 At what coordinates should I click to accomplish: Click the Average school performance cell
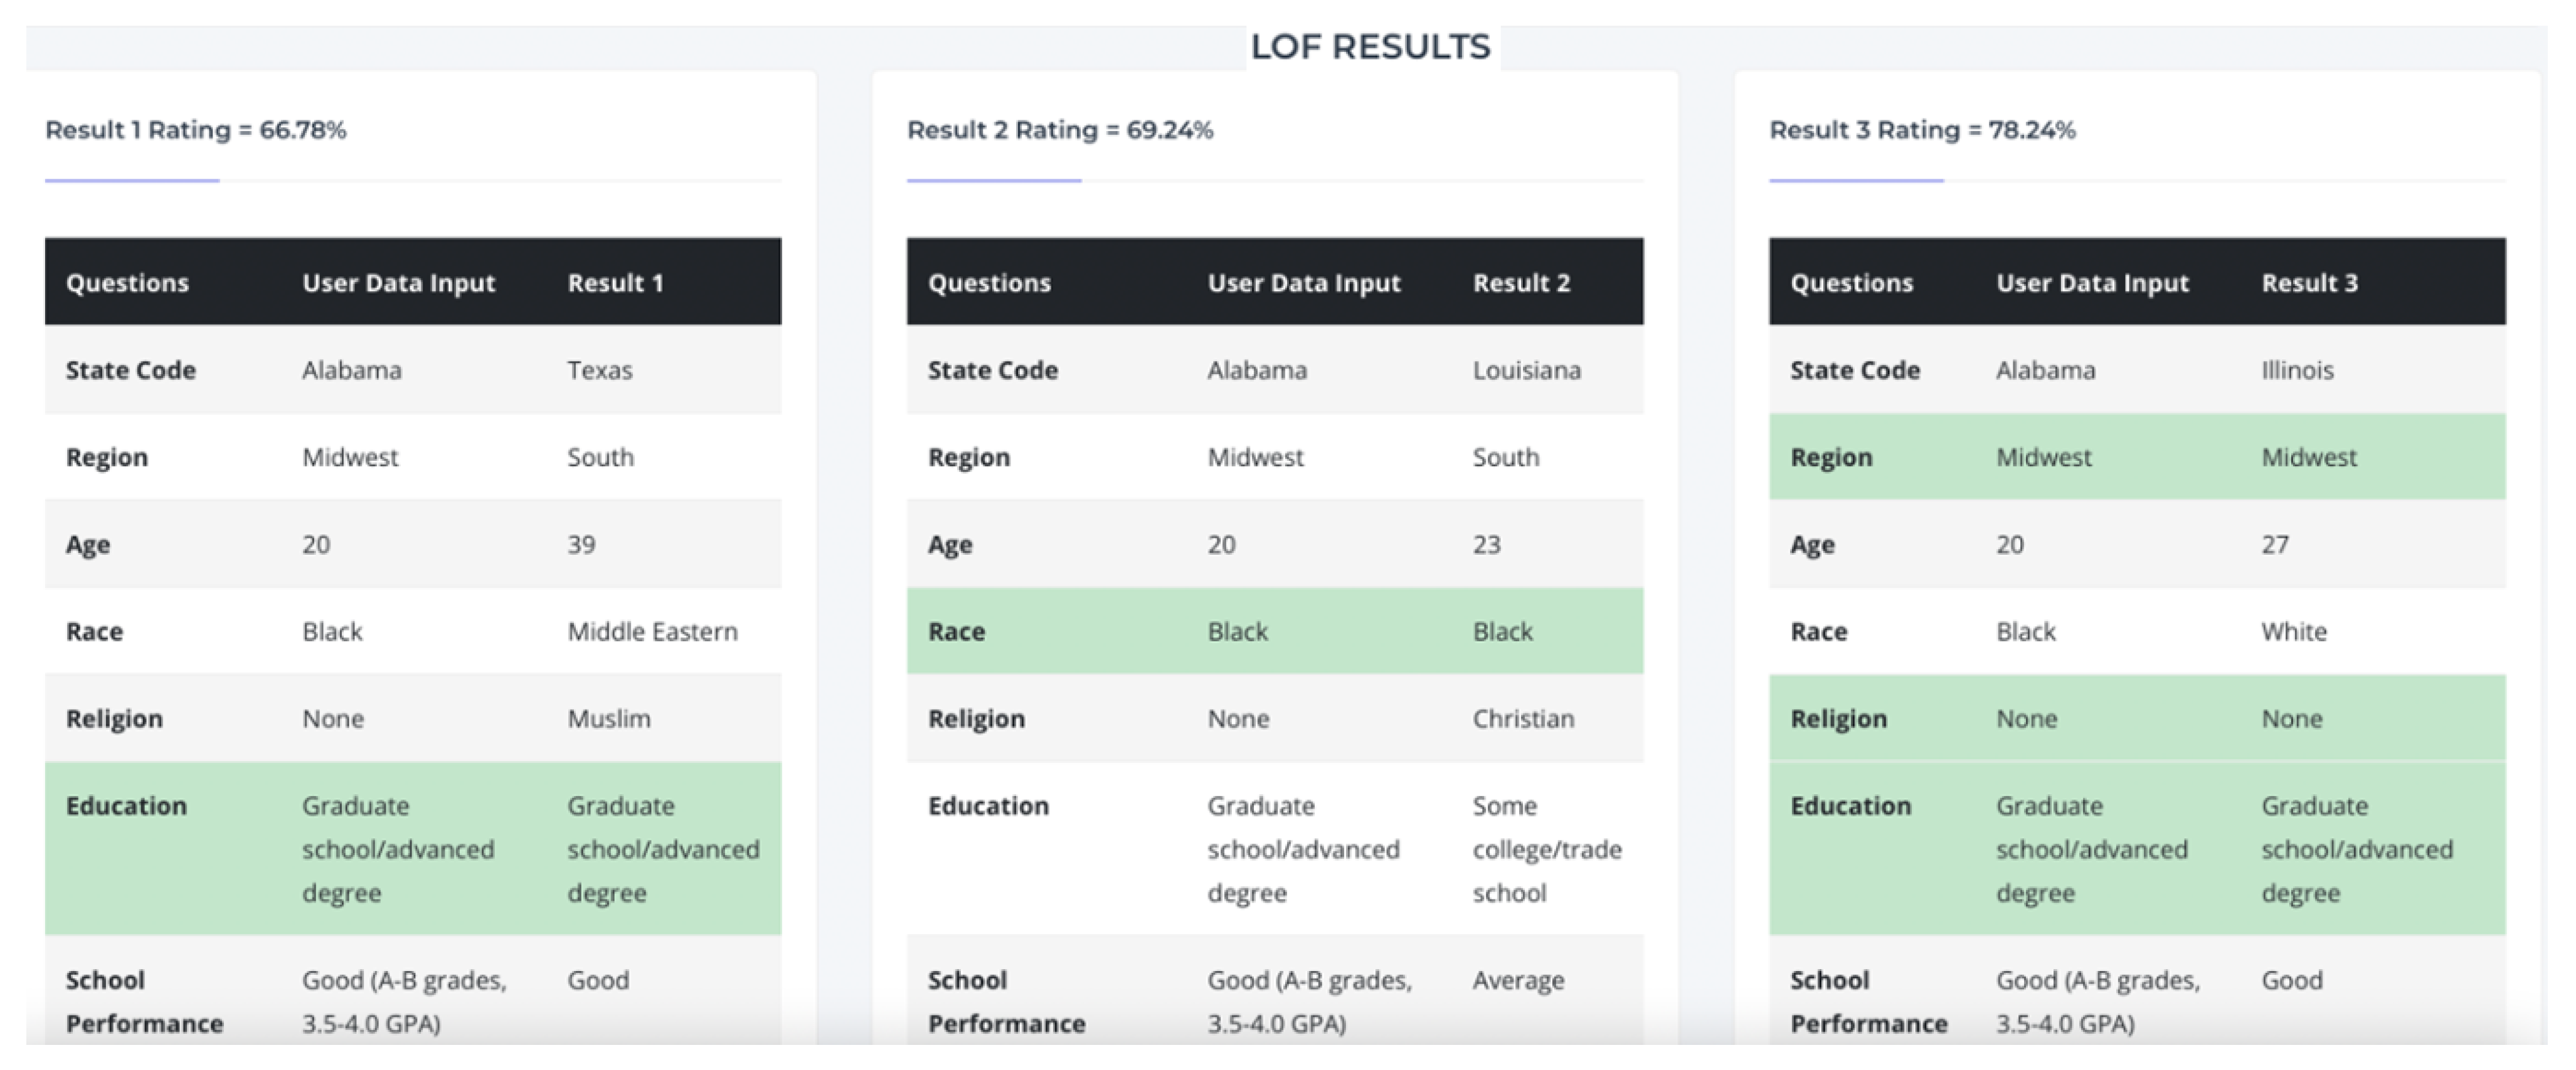coord(1518,980)
